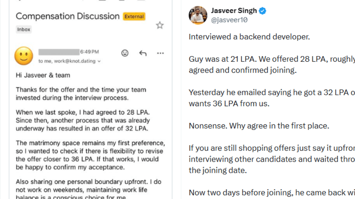Click the "to me, work@knot.dating" recipient line

tap(67, 61)
